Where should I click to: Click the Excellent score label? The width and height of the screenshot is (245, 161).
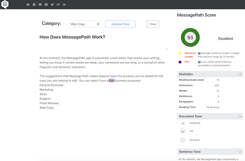pos(226,39)
